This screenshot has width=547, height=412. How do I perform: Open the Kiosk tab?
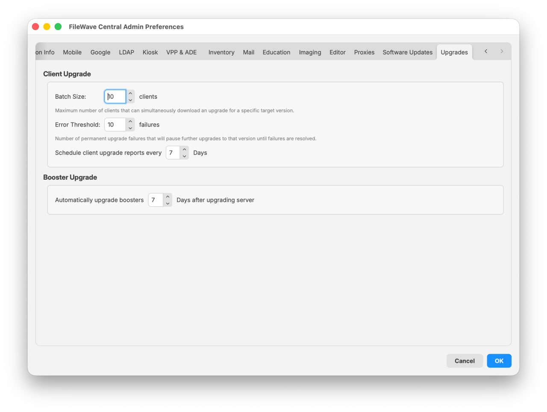150,52
